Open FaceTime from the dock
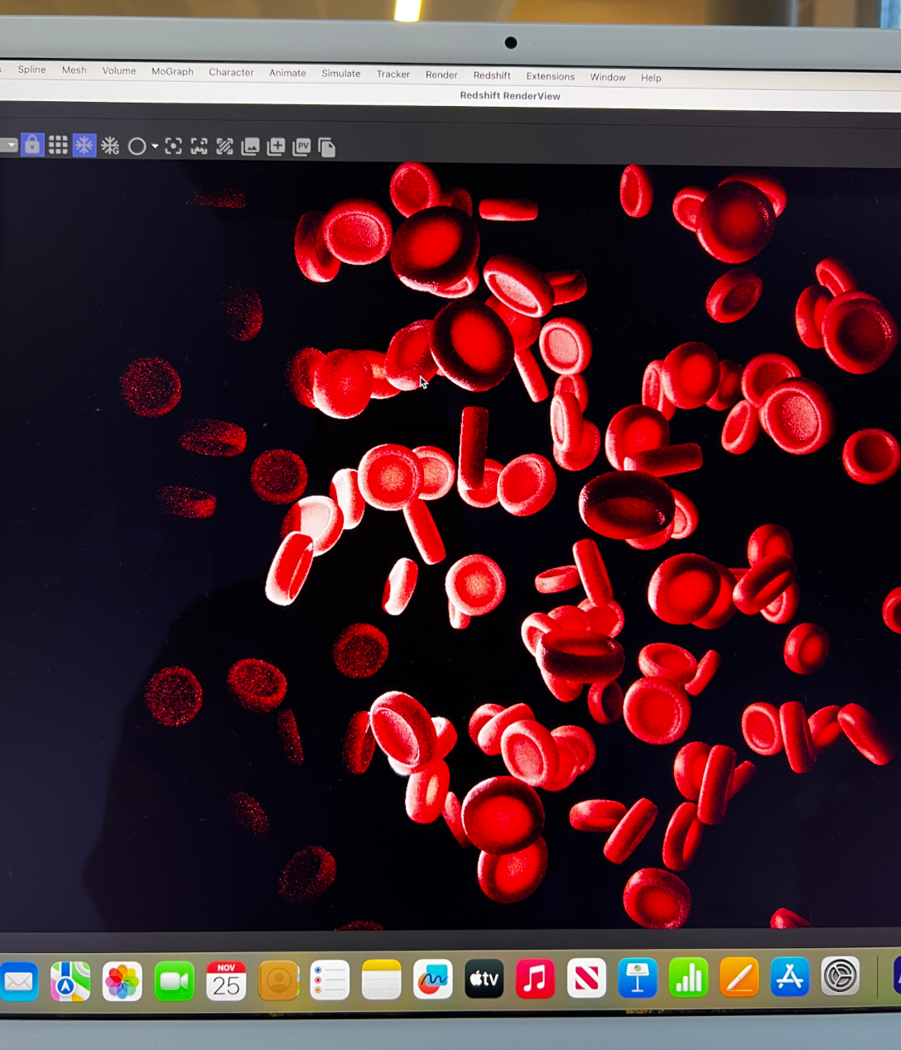This screenshot has width=901, height=1050. [x=174, y=982]
